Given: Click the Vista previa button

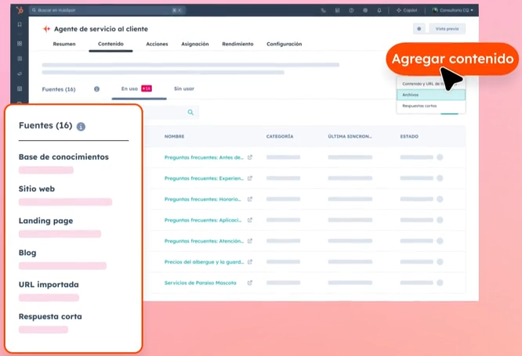Looking at the screenshot, I should [x=447, y=28].
